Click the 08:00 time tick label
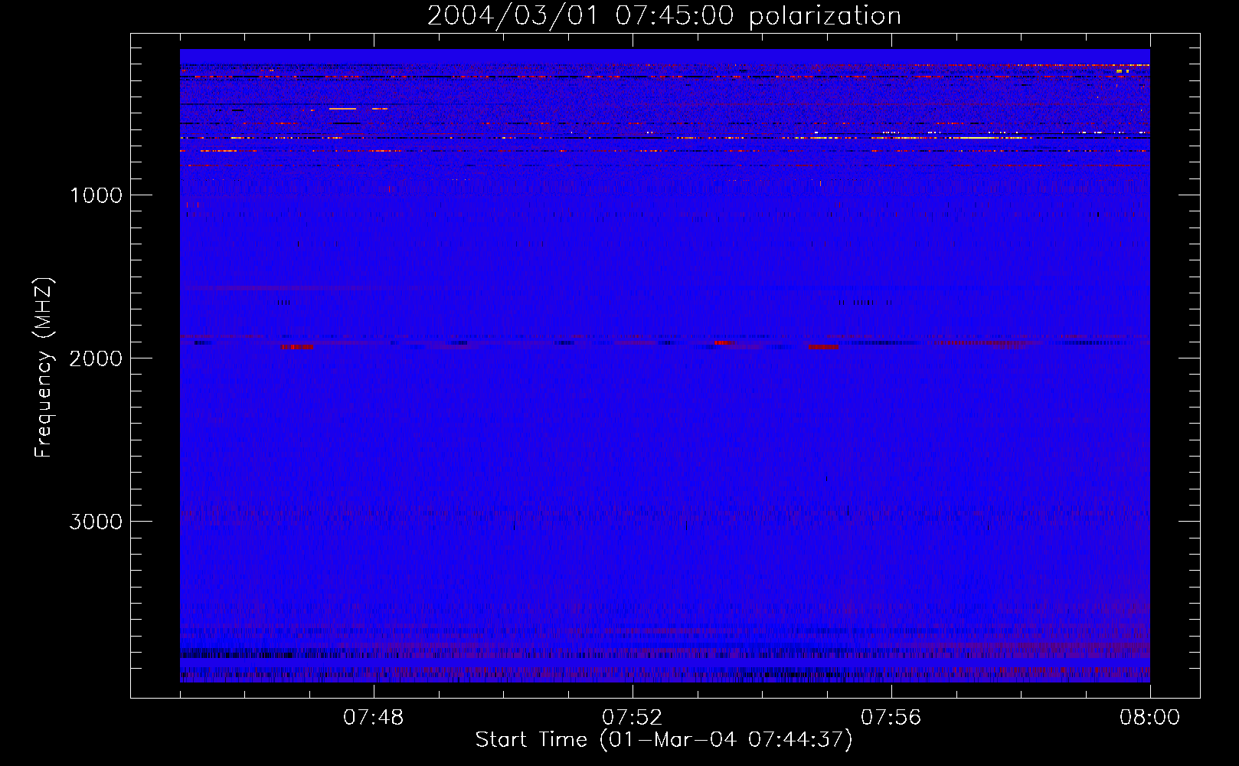 (x=1149, y=718)
